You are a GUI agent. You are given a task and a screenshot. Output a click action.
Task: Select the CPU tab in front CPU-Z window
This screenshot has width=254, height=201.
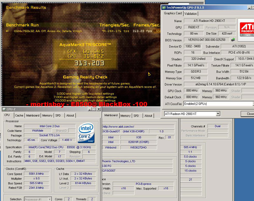click(x=7, y=115)
